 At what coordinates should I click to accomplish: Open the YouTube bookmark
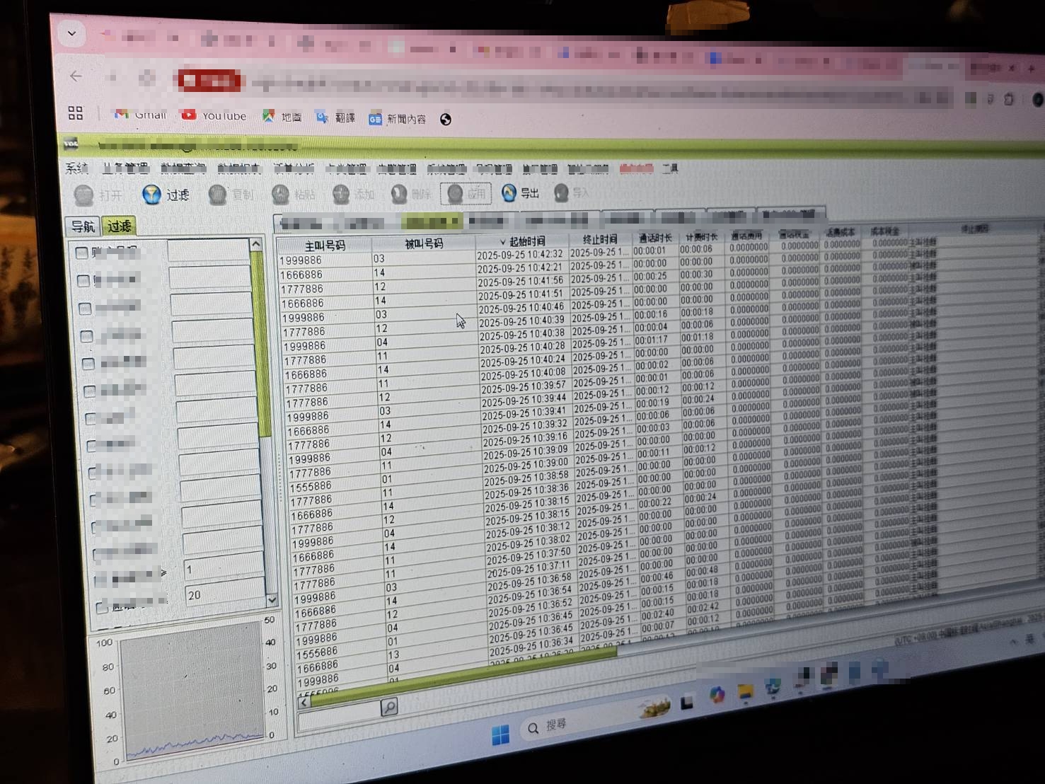214,115
